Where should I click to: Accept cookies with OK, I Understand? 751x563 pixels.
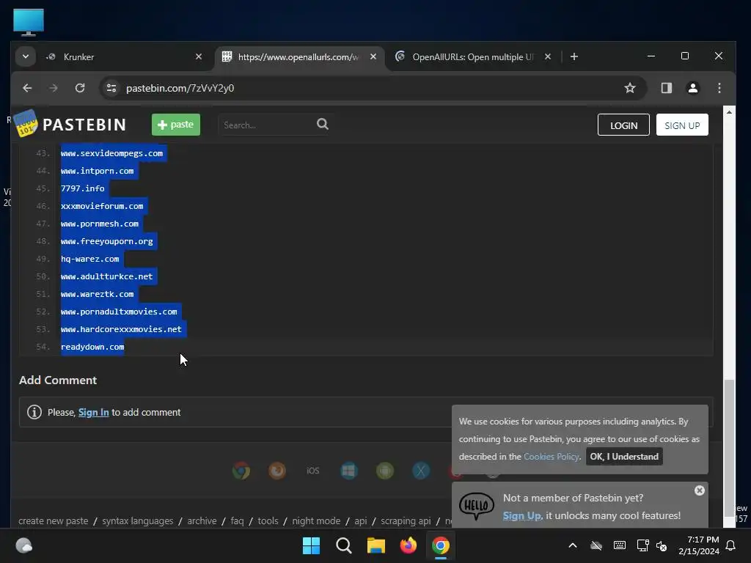coord(624,456)
